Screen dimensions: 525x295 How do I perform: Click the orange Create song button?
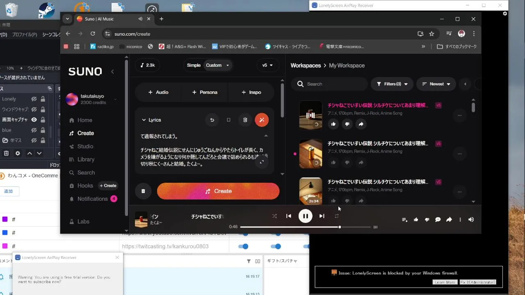(x=218, y=191)
